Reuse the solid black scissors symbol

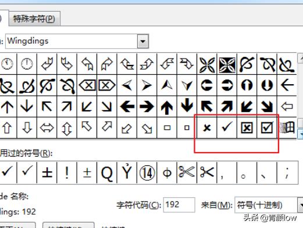(x=207, y=172)
